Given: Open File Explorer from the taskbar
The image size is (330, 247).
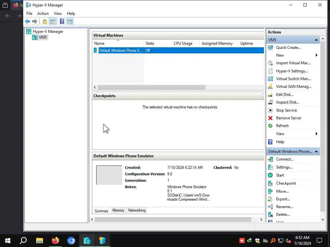Looking at the screenshot, I should click(39, 241).
